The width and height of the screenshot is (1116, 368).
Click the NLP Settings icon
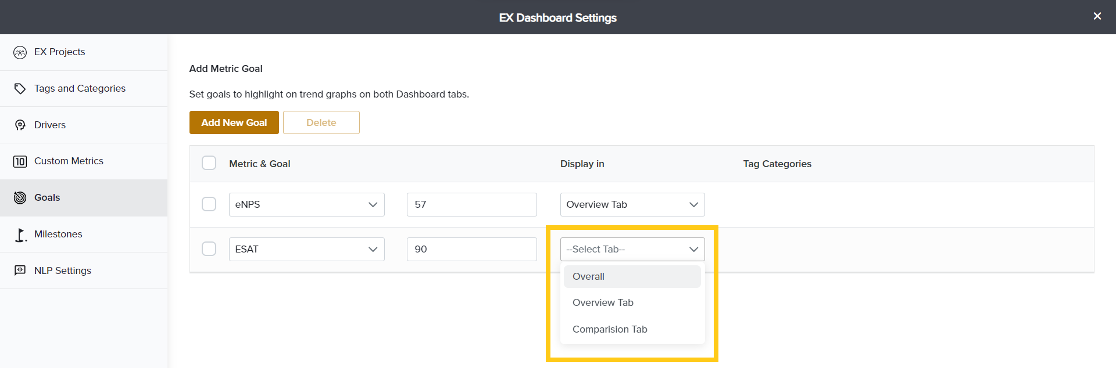pos(20,270)
